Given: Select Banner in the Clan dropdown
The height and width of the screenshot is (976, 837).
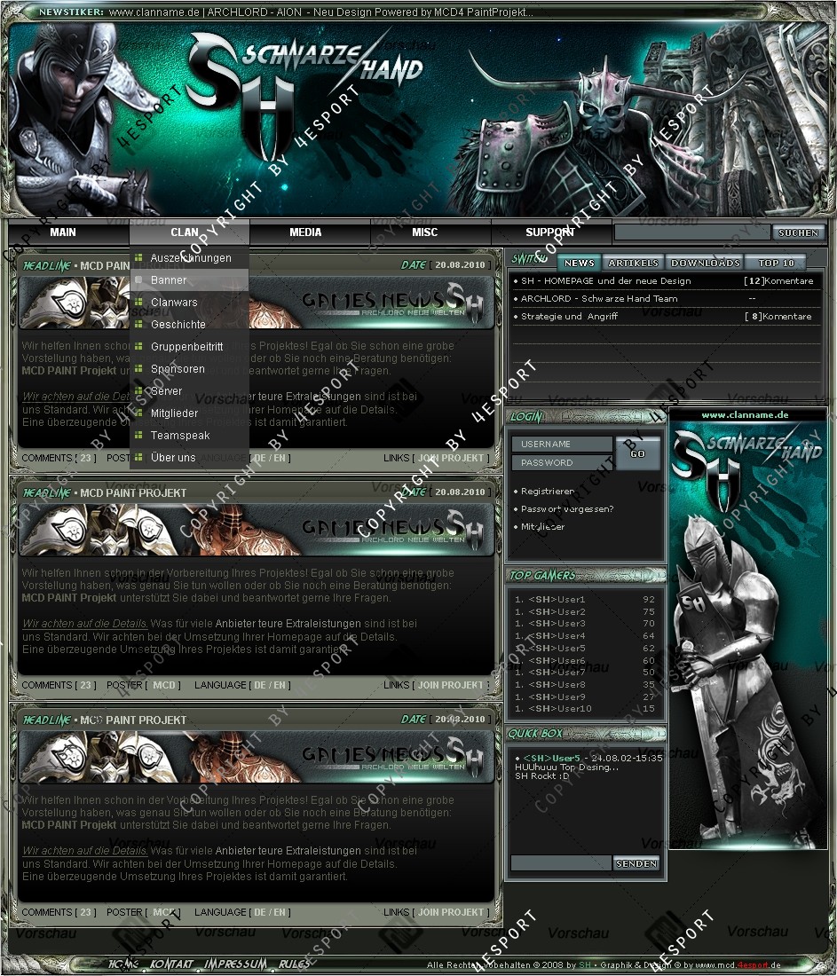Looking at the screenshot, I should click(x=168, y=280).
